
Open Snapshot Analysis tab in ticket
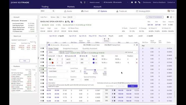pos(70,49)
